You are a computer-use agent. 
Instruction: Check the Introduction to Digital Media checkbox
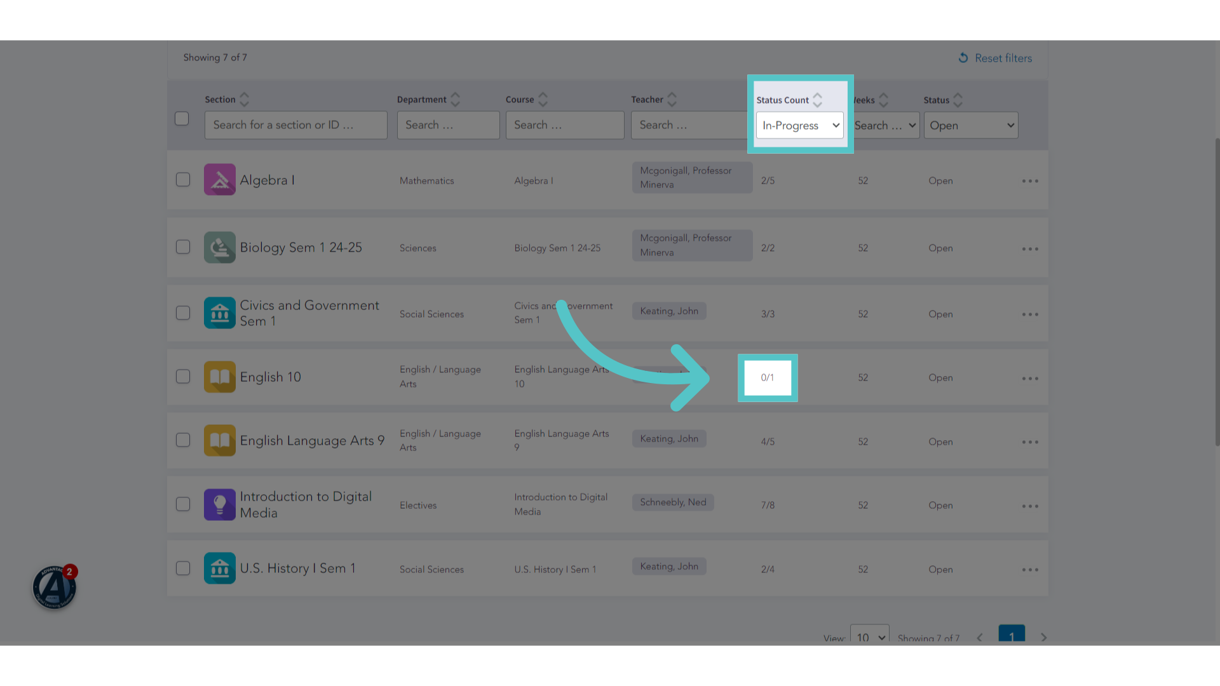pyautogui.click(x=183, y=504)
